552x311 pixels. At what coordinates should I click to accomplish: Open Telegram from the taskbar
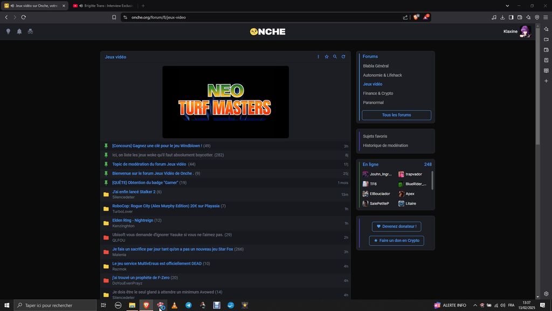click(x=189, y=306)
